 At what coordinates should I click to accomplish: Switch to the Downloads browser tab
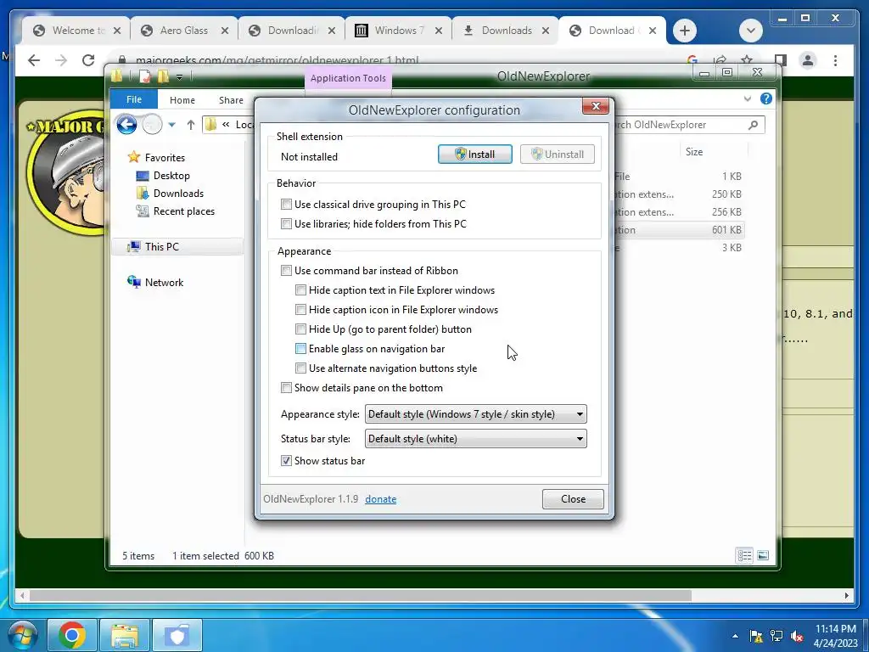[507, 31]
